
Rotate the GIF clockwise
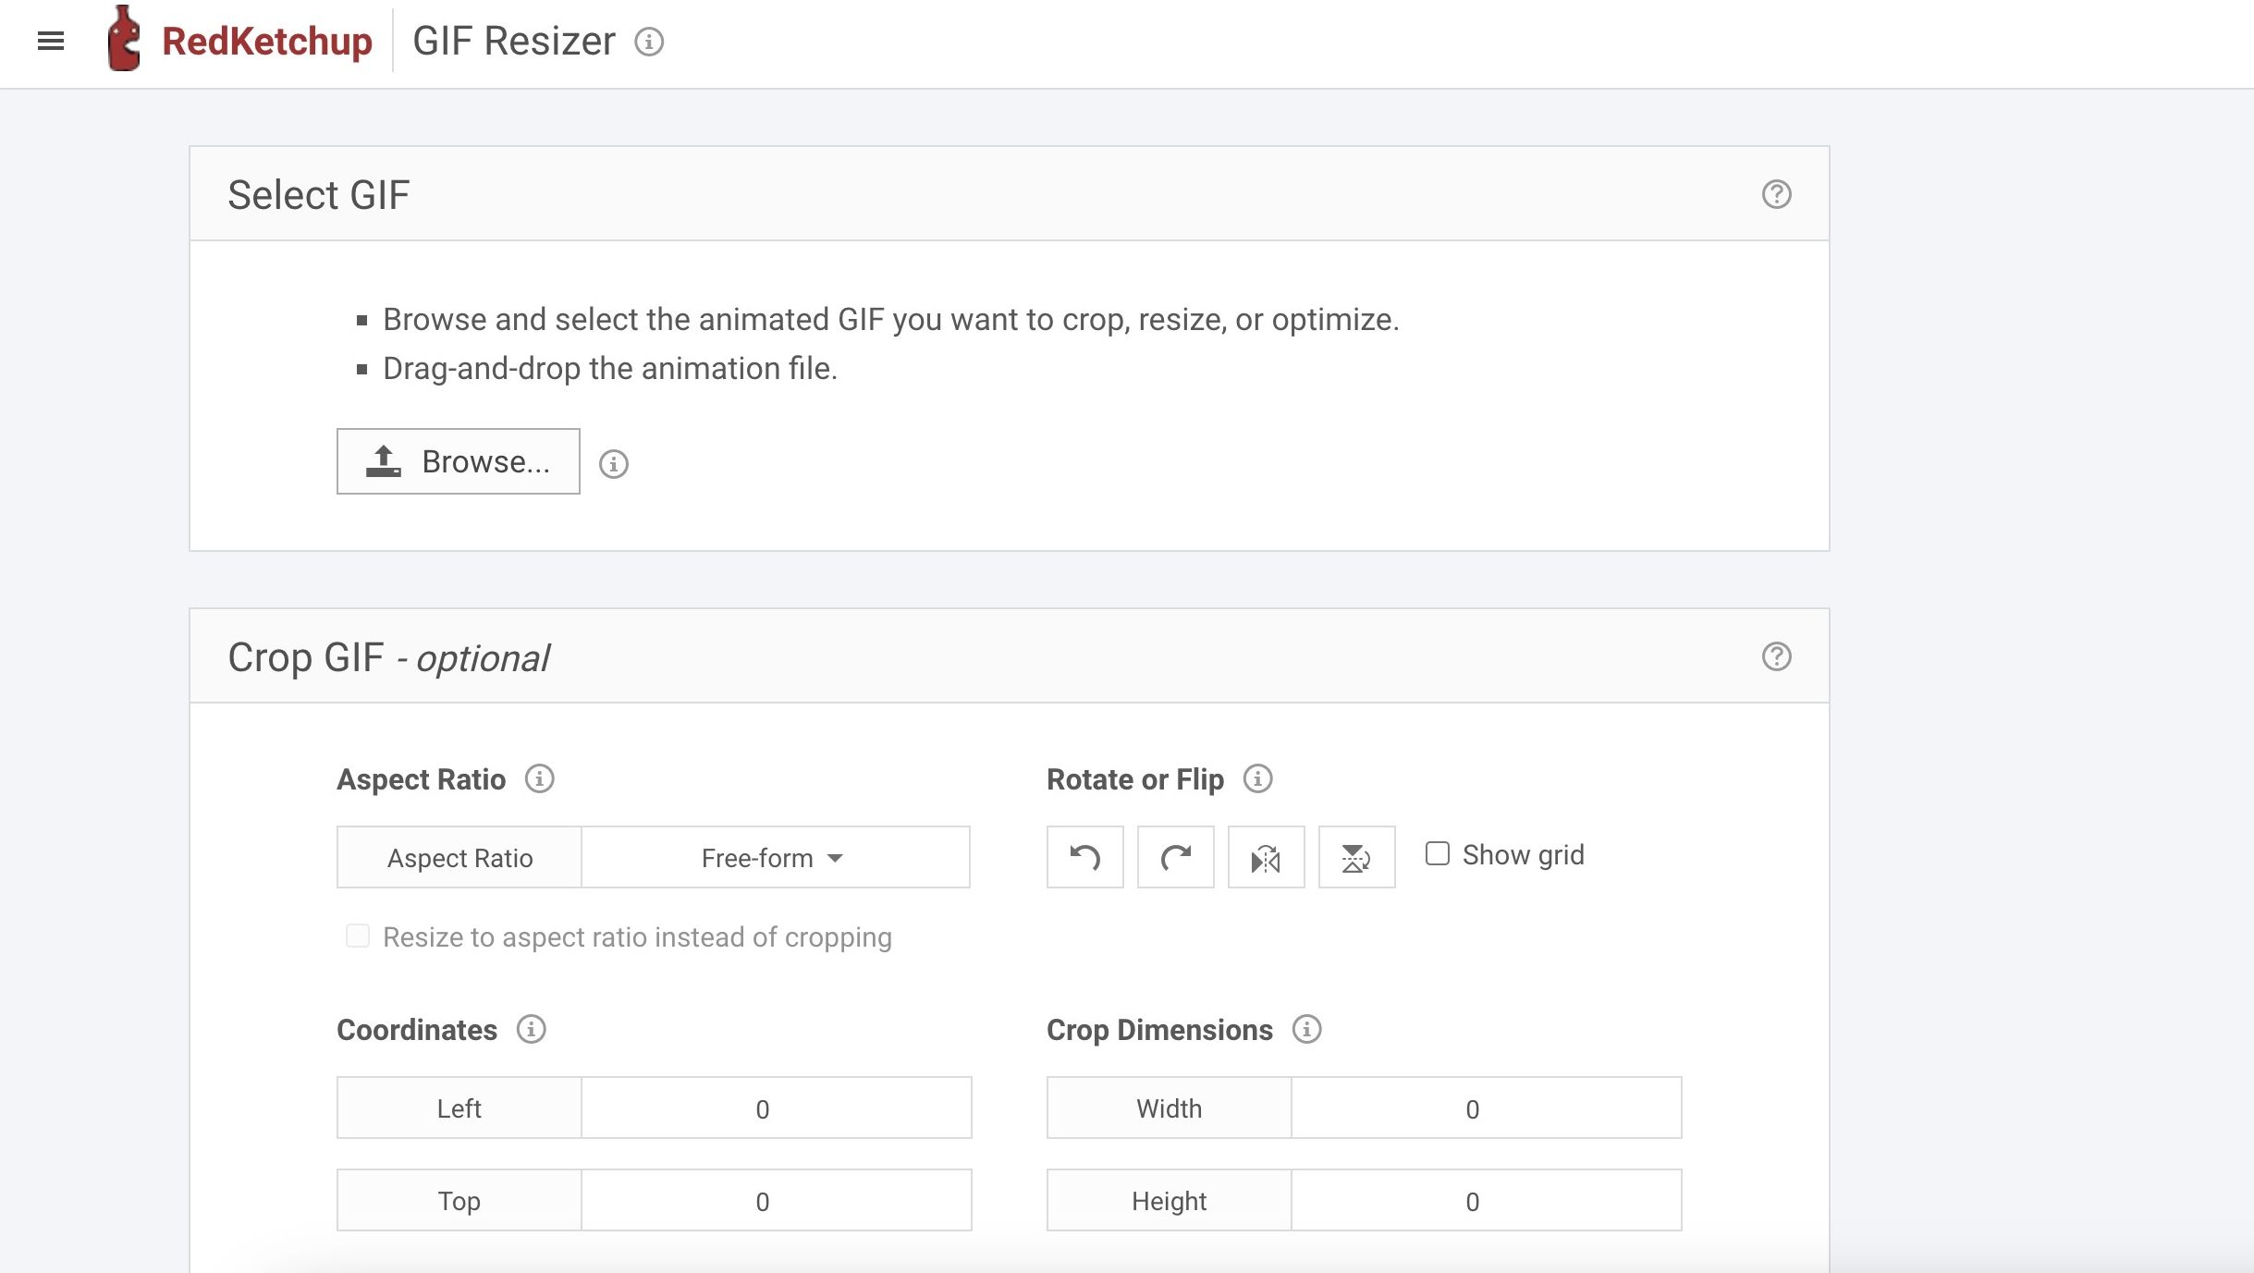coord(1175,857)
